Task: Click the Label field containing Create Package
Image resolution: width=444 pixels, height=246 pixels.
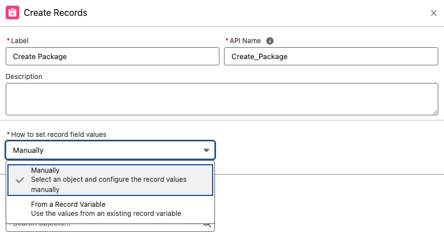Action: (x=112, y=56)
